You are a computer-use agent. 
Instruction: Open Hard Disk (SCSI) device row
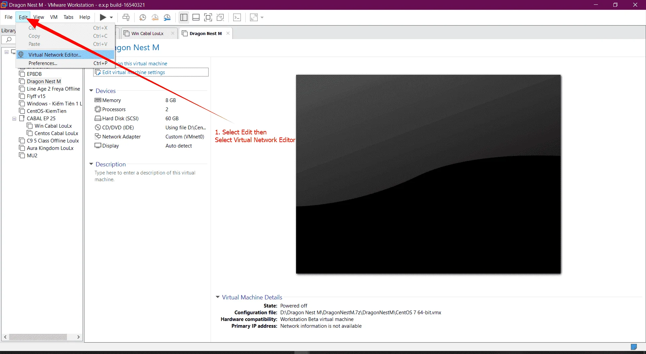[x=150, y=118]
